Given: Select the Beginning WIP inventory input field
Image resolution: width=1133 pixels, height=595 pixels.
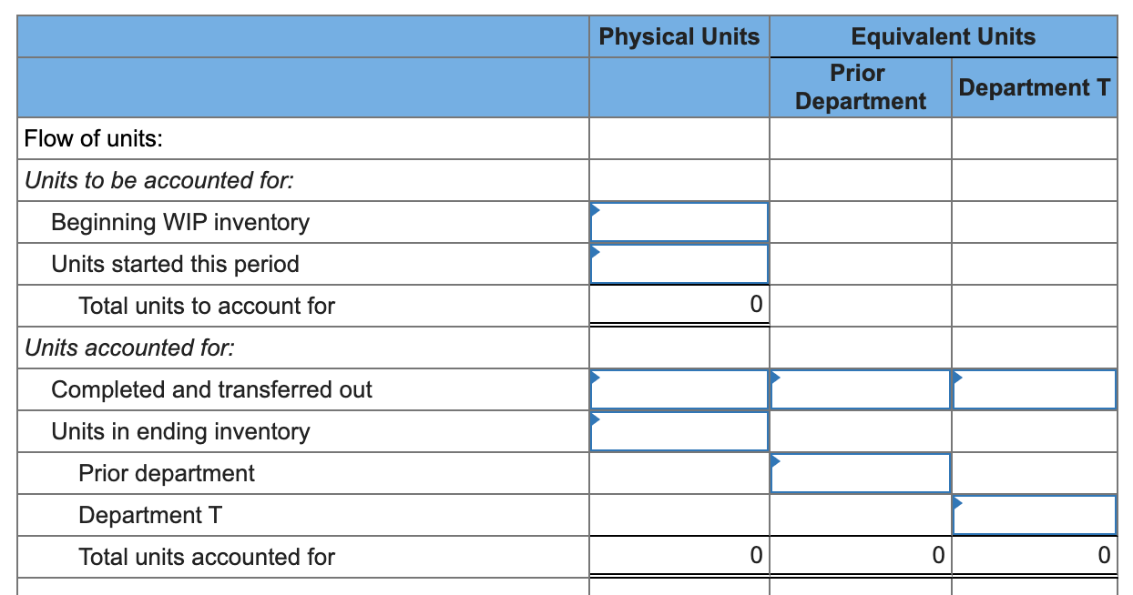Looking at the screenshot, I should pos(679,221).
